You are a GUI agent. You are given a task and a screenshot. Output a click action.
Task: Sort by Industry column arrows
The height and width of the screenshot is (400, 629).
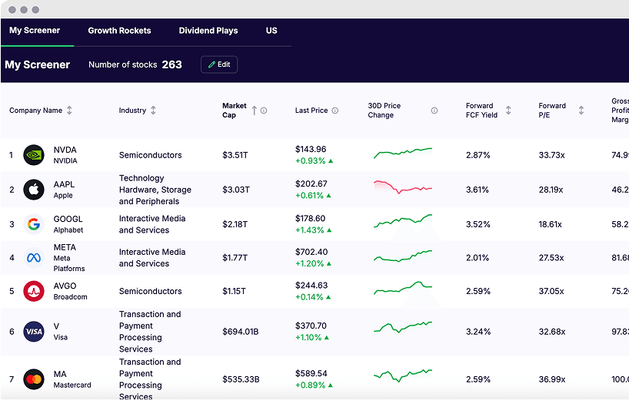153,110
